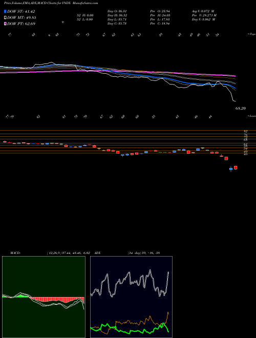
Task: Click the last blue candlestick near chart bottom
Action: pyautogui.click(x=231, y=169)
